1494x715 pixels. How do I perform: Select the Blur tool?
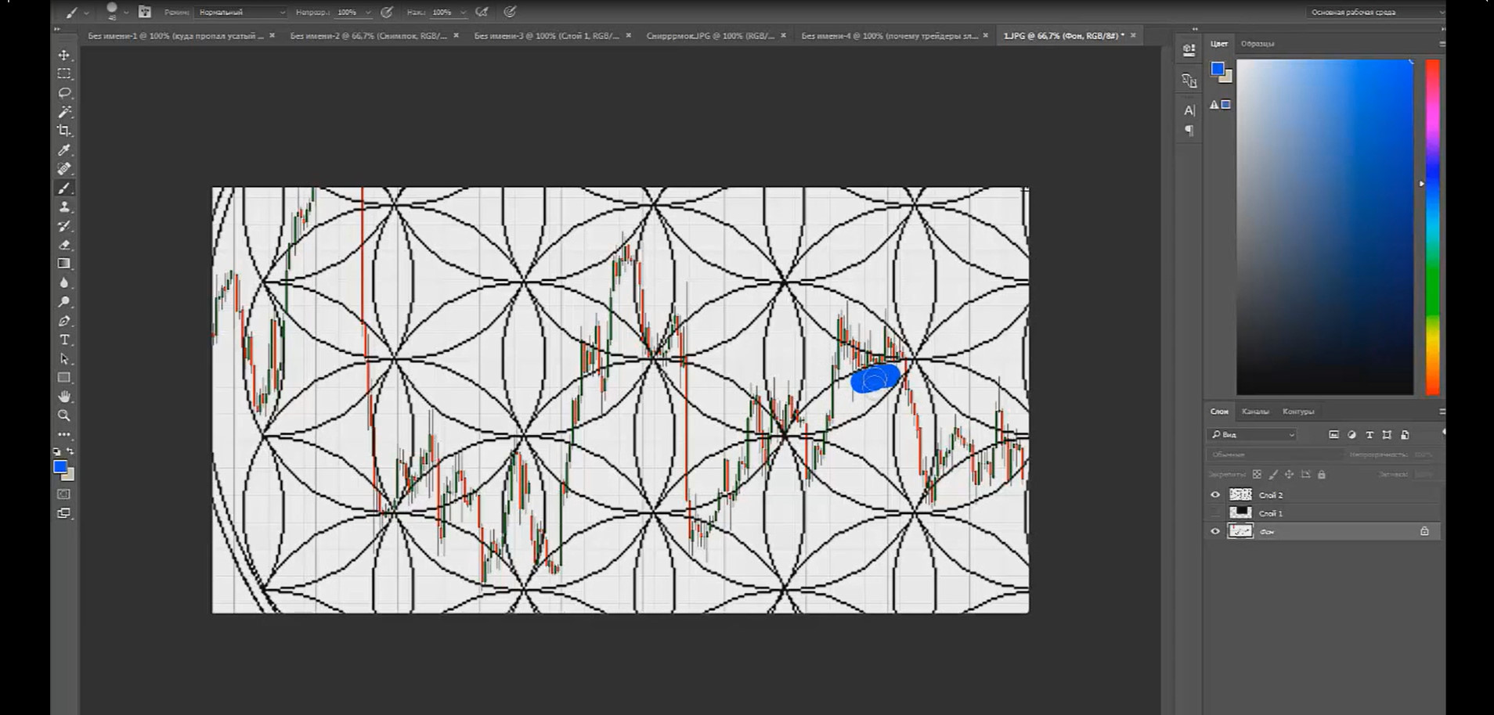[x=64, y=283]
